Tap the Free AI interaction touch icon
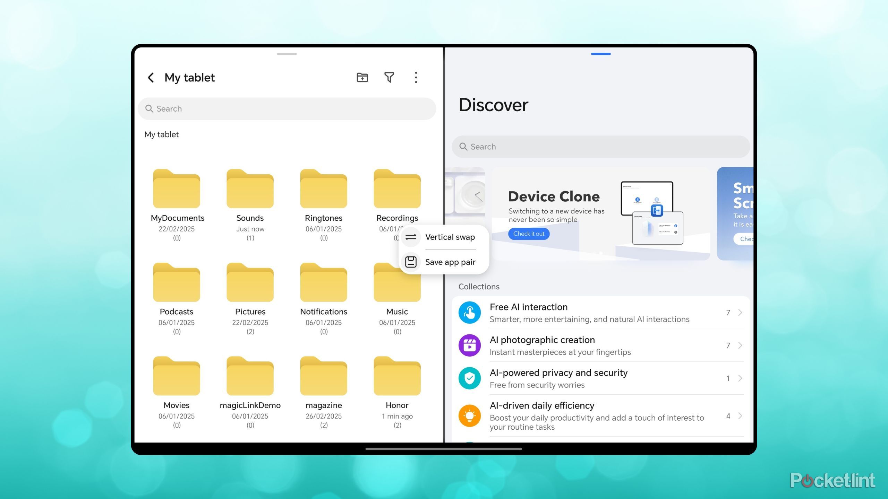The height and width of the screenshot is (499, 888). (469, 313)
